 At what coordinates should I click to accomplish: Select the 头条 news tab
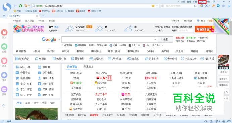click(19, 103)
